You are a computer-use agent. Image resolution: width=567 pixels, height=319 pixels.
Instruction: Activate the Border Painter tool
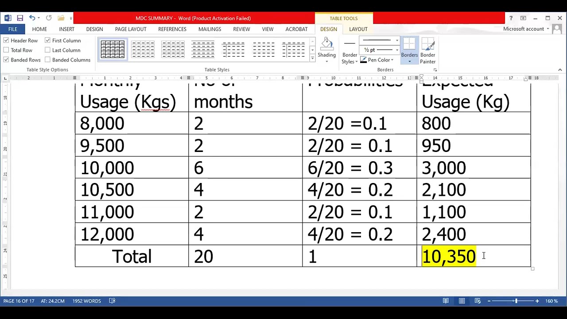click(428, 51)
